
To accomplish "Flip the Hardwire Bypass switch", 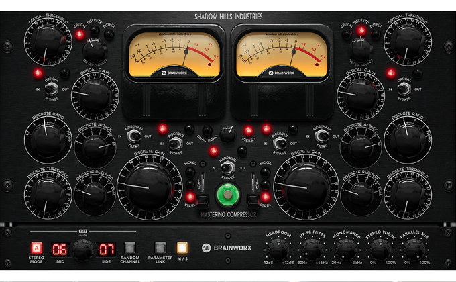I will tap(228, 168).
